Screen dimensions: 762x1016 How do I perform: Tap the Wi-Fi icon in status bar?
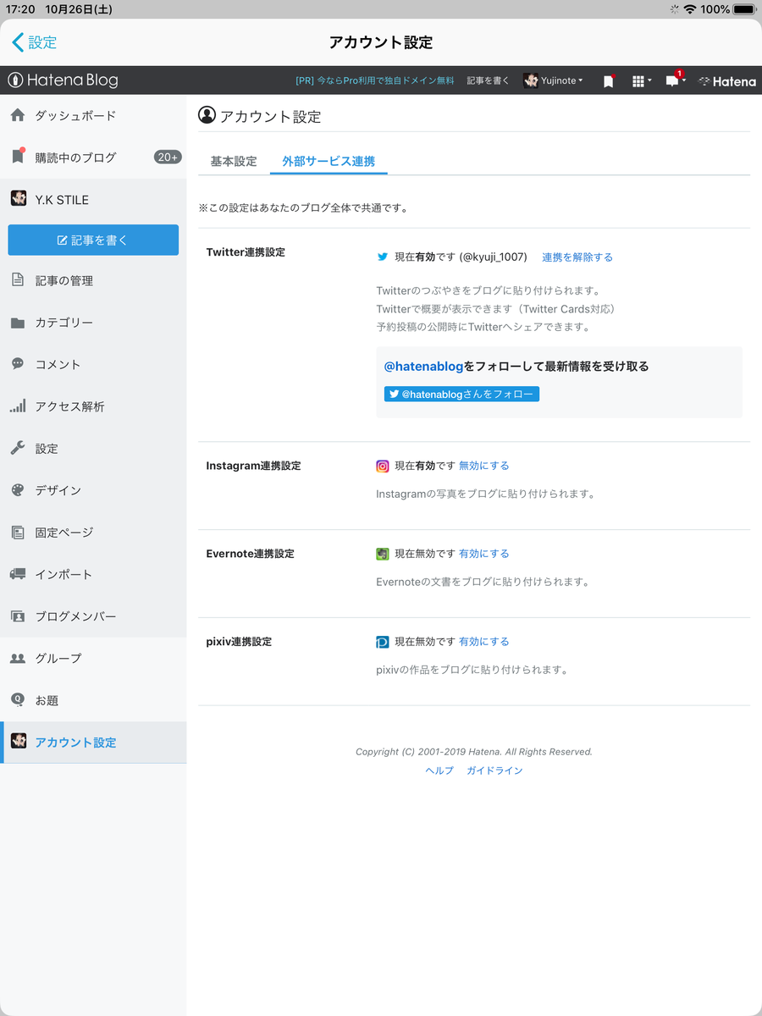pos(690,9)
